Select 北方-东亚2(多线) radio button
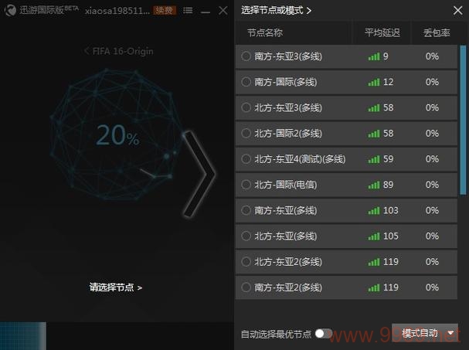469x350 pixels. point(246,262)
